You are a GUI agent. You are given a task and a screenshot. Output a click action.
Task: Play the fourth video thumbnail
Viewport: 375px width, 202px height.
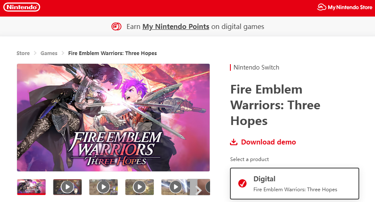pyautogui.click(x=175, y=187)
